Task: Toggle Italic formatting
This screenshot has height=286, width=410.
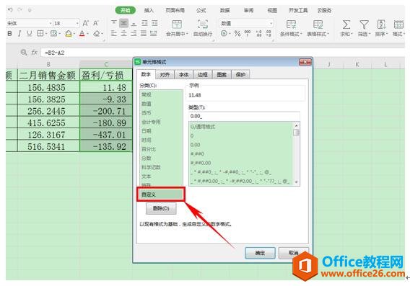Action: point(19,33)
